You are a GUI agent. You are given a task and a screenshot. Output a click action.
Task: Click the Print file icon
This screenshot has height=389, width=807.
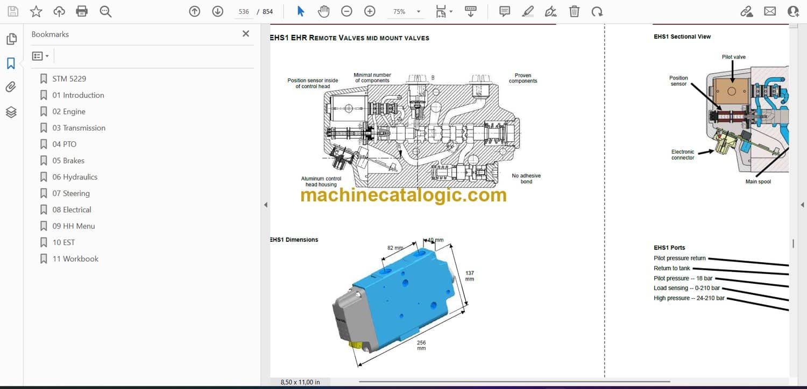[x=82, y=11]
